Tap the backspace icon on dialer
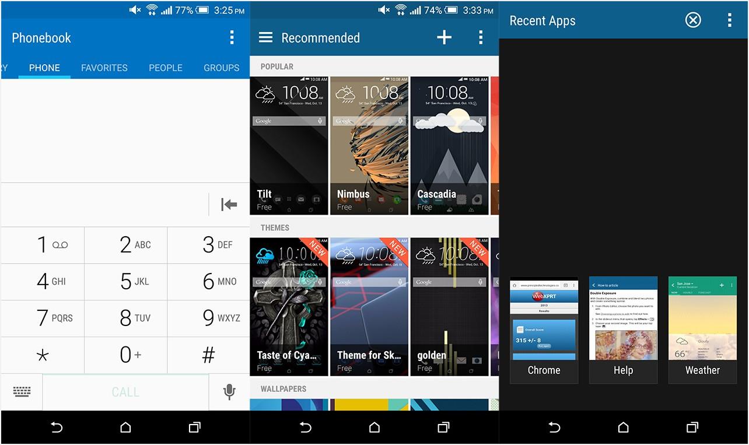Screen dimensions: 749x445 coord(229,204)
